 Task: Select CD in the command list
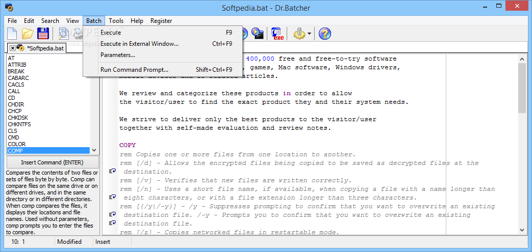click(48, 98)
